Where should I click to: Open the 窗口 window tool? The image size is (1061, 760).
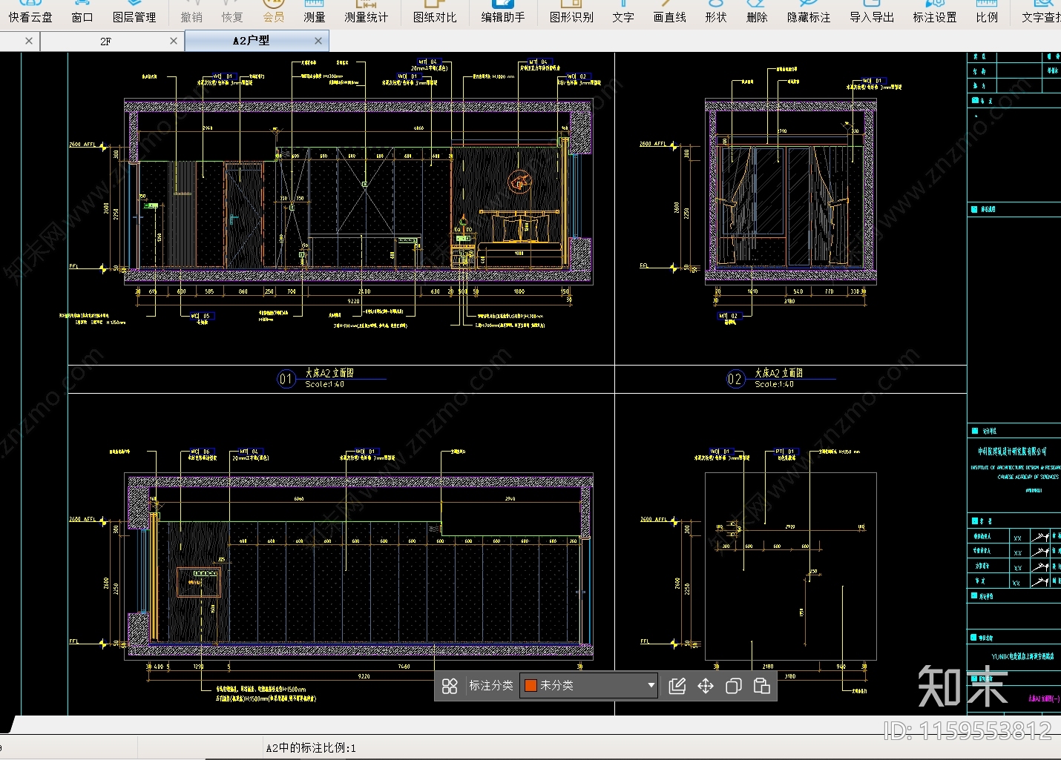pos(82,13)
